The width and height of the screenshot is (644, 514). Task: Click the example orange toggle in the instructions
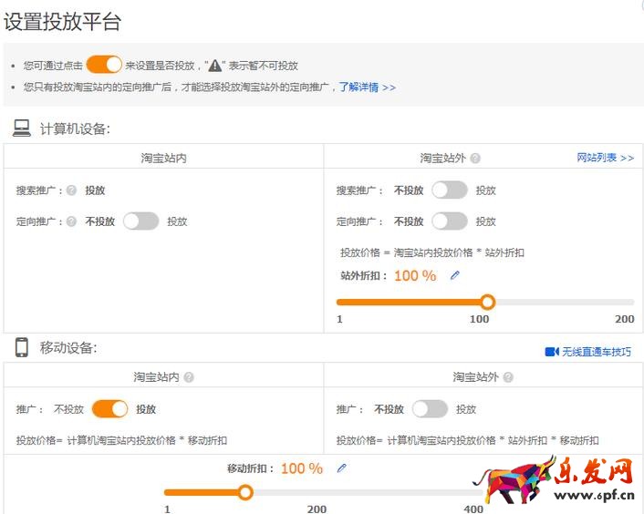click(104, 65)
